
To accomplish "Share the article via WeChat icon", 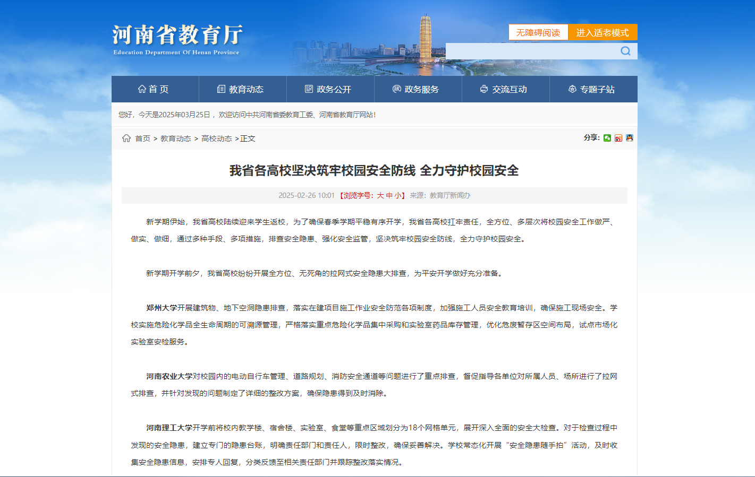I will coord(607,138).
